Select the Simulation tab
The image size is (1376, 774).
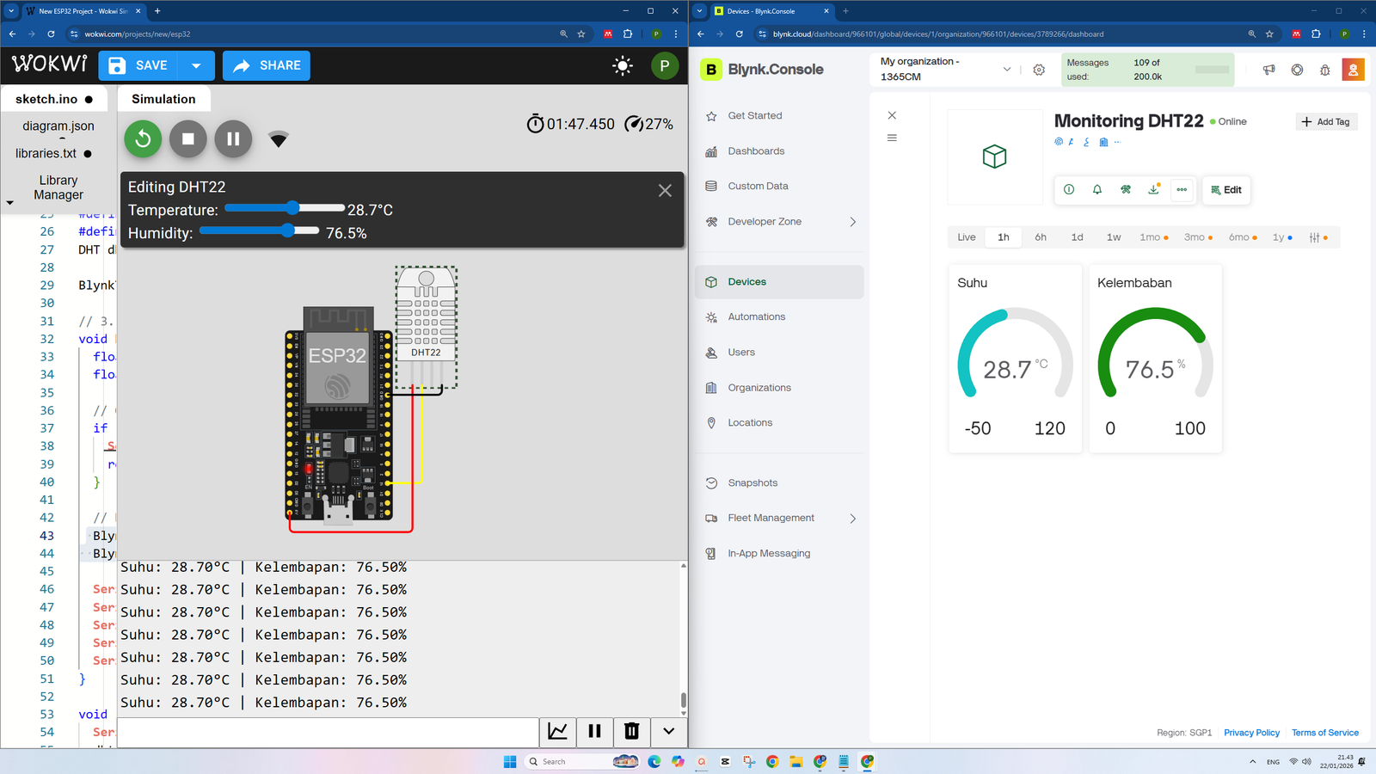tap(163, 99)
